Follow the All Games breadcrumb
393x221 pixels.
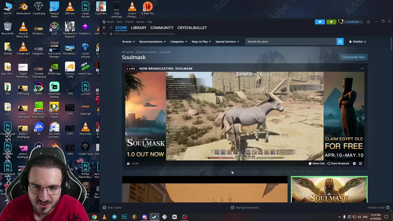[127, 52]
